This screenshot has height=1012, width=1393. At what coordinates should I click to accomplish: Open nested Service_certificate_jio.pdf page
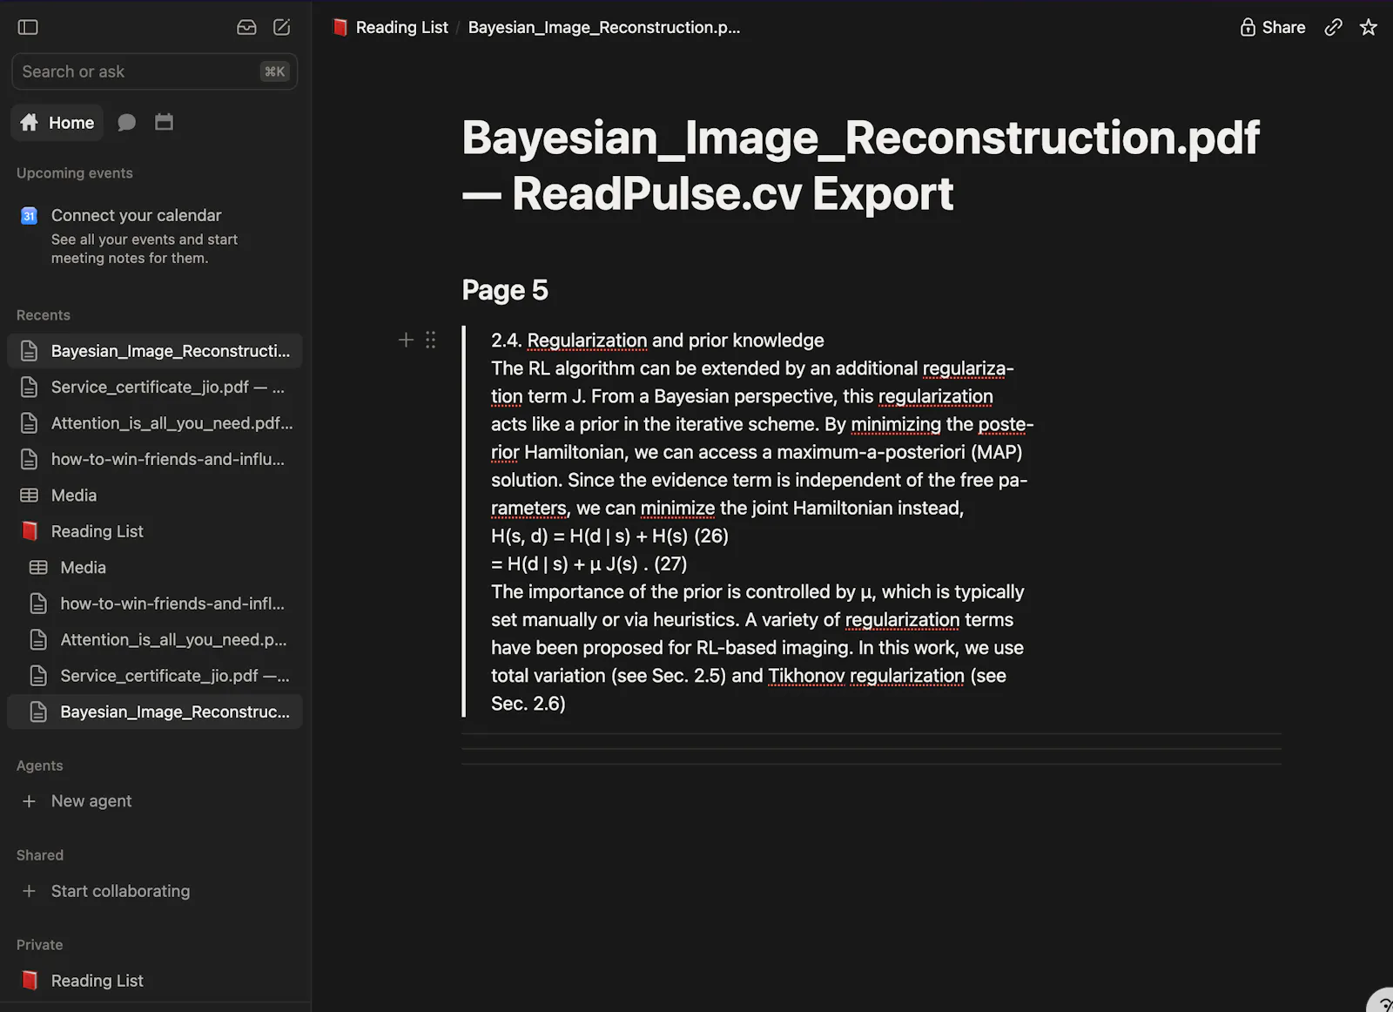pos(155,676)
